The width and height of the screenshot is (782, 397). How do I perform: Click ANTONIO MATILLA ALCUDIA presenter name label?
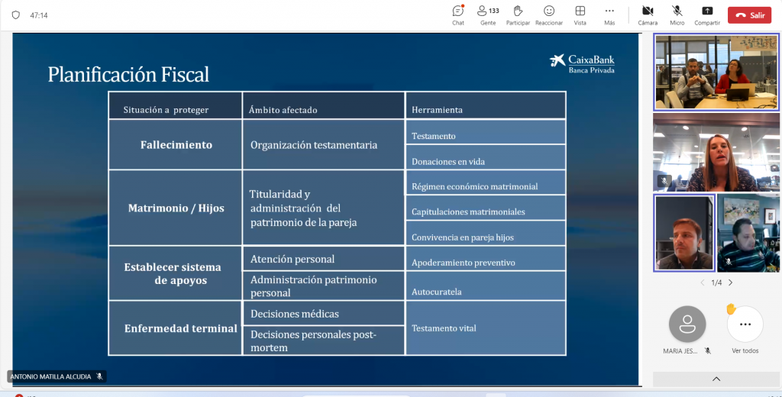[x=50, y=376]
